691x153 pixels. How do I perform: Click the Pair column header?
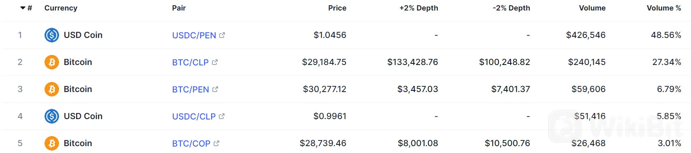(x=179, y=8)
